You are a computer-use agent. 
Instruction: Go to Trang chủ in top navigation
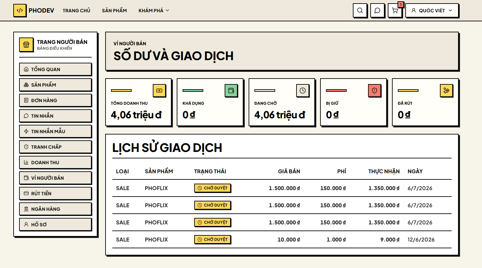point(76,10)
